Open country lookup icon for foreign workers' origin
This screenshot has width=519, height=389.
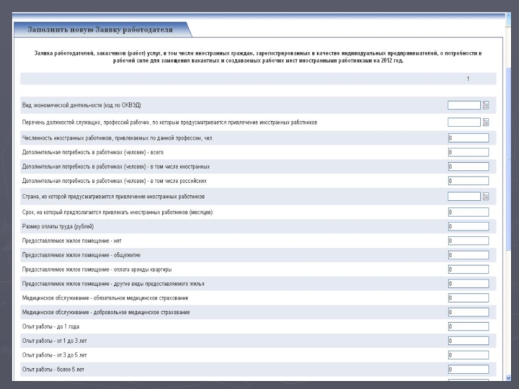485,196
